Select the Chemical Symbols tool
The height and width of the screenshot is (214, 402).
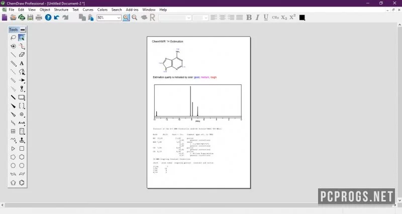[x=22, y=115]
